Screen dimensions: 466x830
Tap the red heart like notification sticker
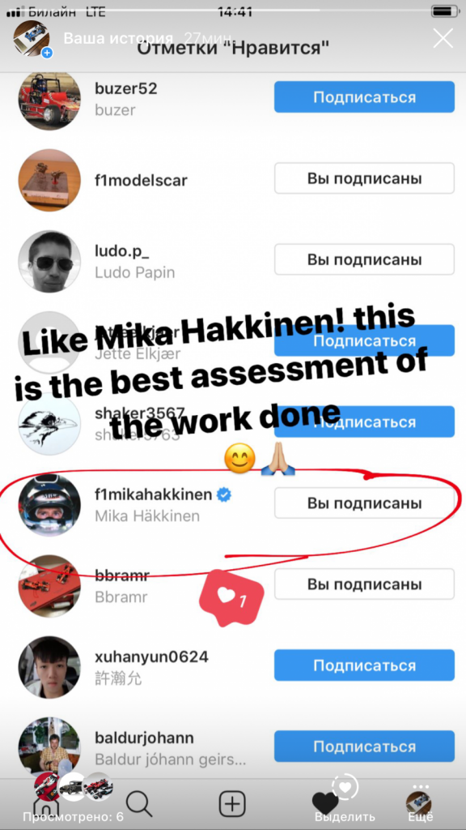[x=231, y=598]
